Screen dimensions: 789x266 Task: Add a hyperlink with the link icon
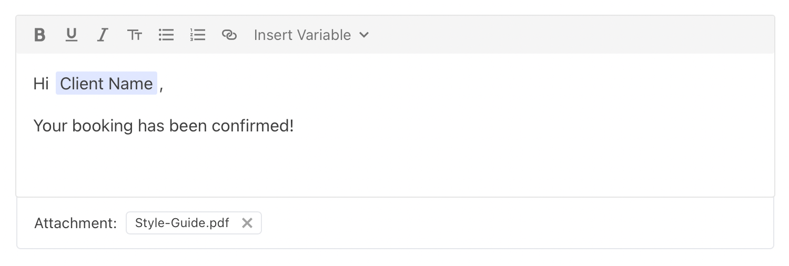229,35
